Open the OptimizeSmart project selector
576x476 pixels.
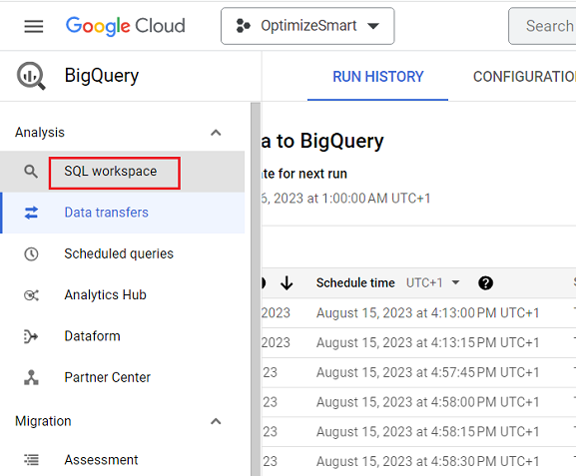[307, 26]
